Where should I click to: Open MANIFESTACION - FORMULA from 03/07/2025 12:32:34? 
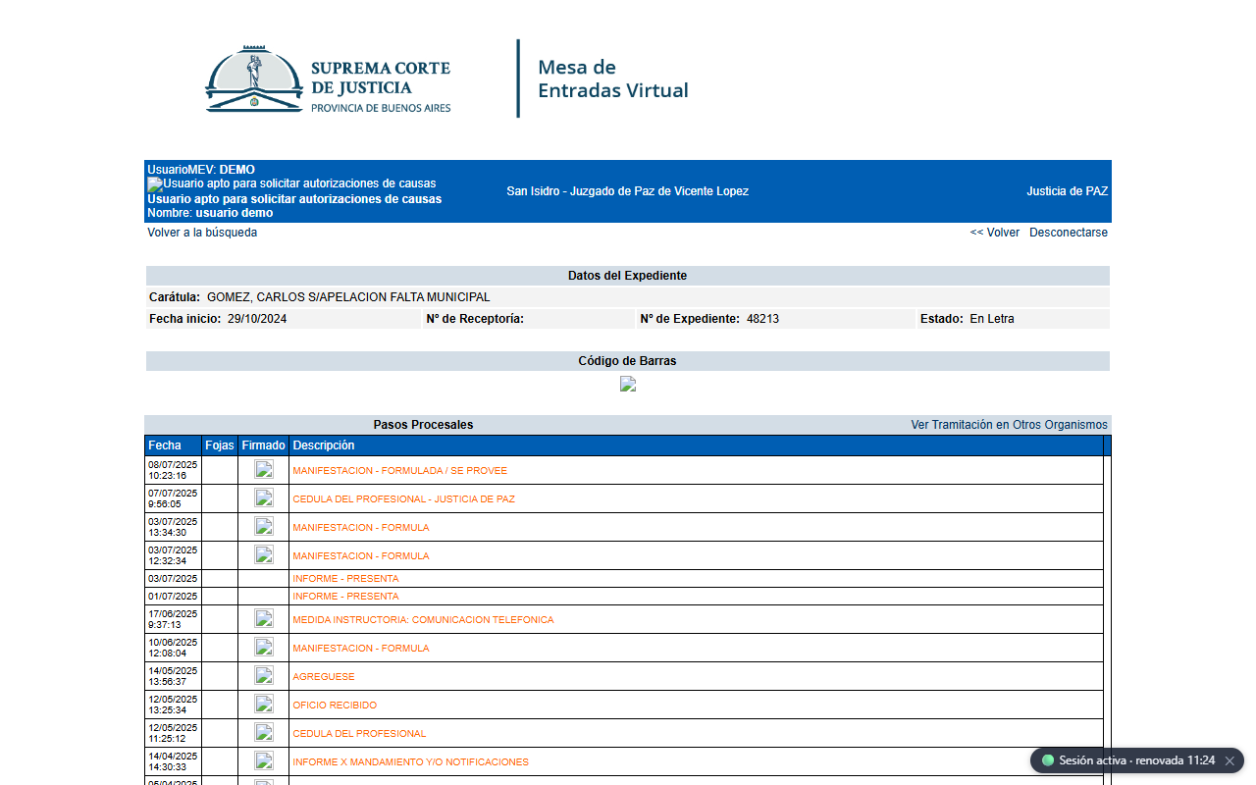(x=361, y=556)
